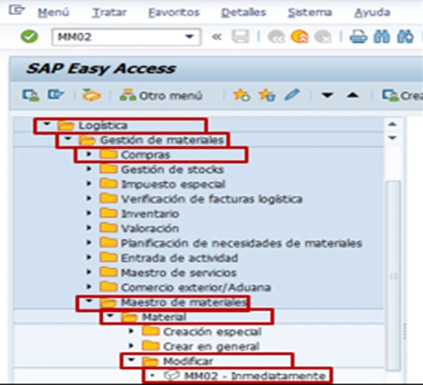Collapse the Maestro de materiales node
The image size is (423, 385).
(x=89, y=301)
